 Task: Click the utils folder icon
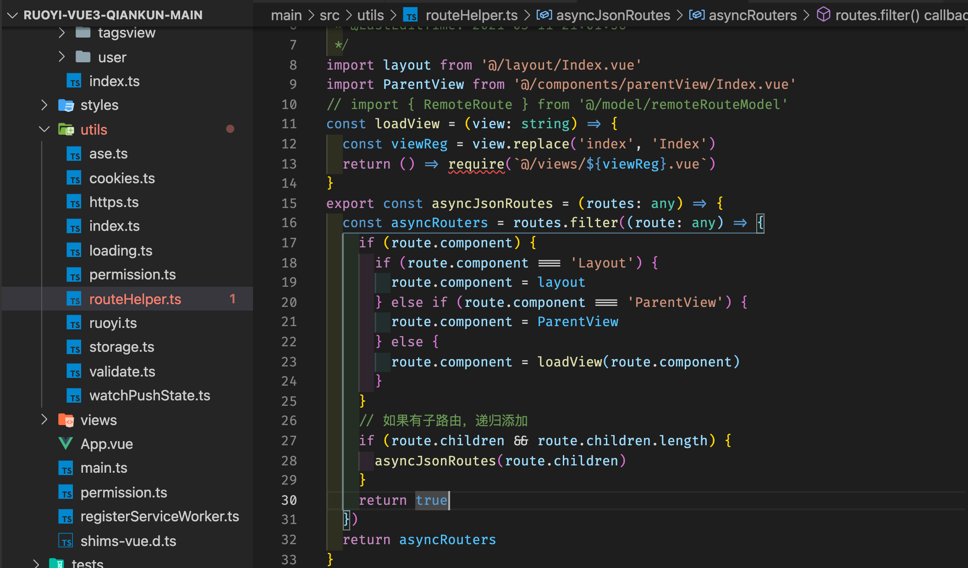click(66, 130)
